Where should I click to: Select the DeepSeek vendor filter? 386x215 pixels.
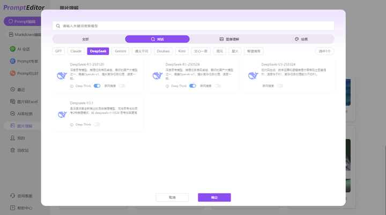pyautogui.click(x=98, y=51)
